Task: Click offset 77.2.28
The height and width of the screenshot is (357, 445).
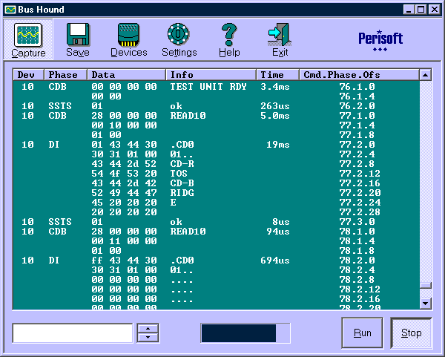Action: (360, 212)
